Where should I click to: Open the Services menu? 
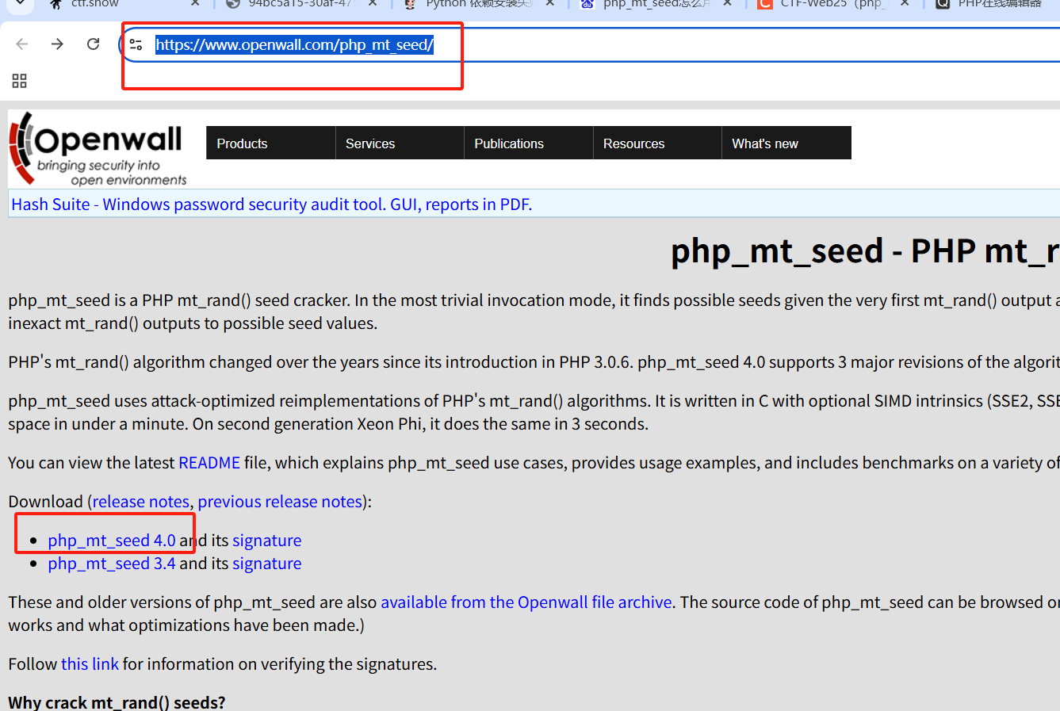pyautogui.click(x=400, y=143)
